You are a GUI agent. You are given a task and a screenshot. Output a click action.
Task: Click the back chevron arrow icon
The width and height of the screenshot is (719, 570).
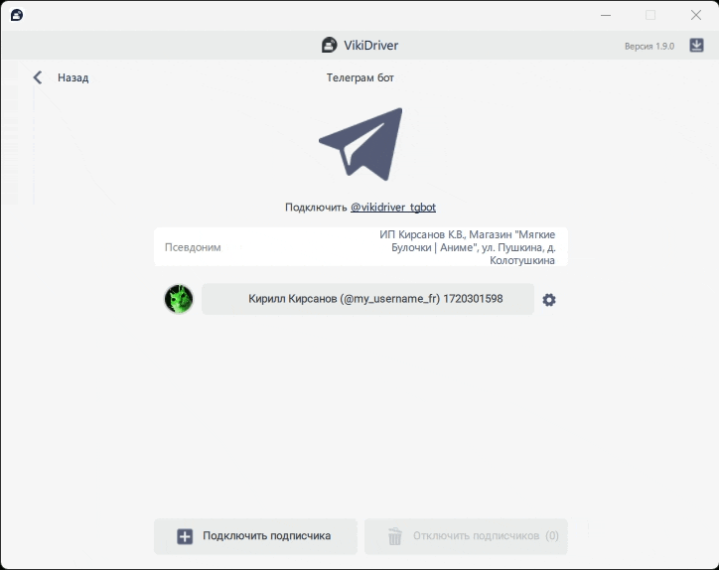pyautogui.click(x=38, y=77)
